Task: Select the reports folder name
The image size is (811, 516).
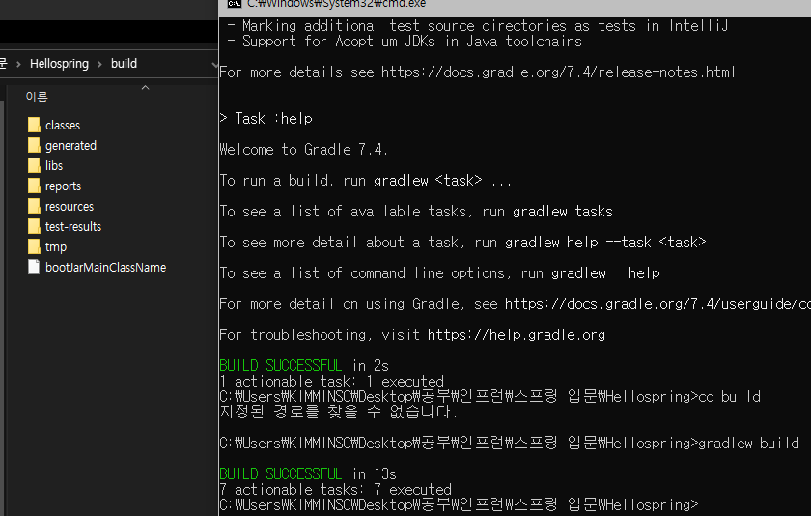Action: pos(63,186)
